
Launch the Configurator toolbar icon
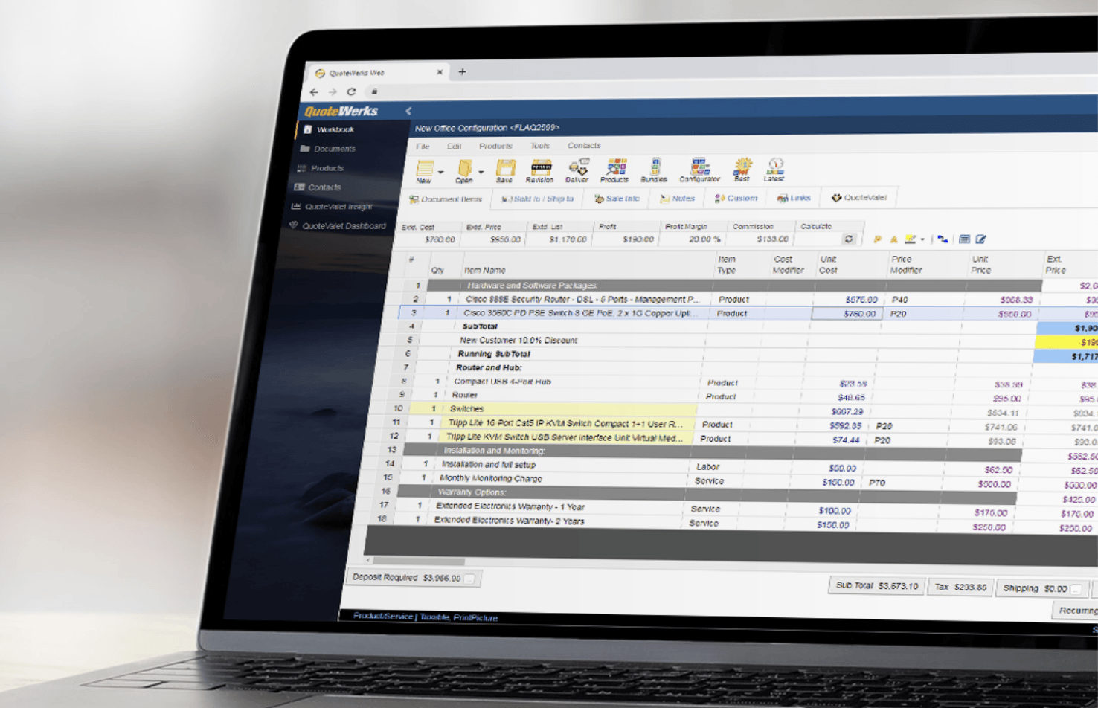(700, 170)
